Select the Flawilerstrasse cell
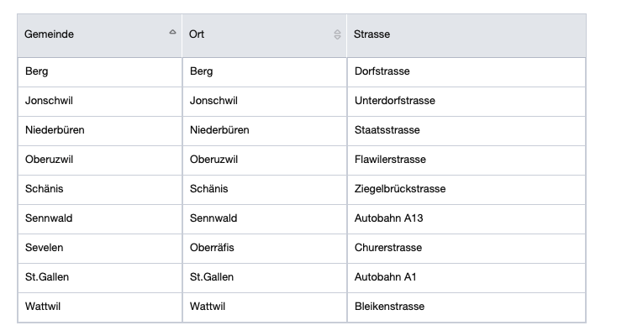The width and height of the screenshot is (627, 336). pyautogui.click(x=390, y=160)
